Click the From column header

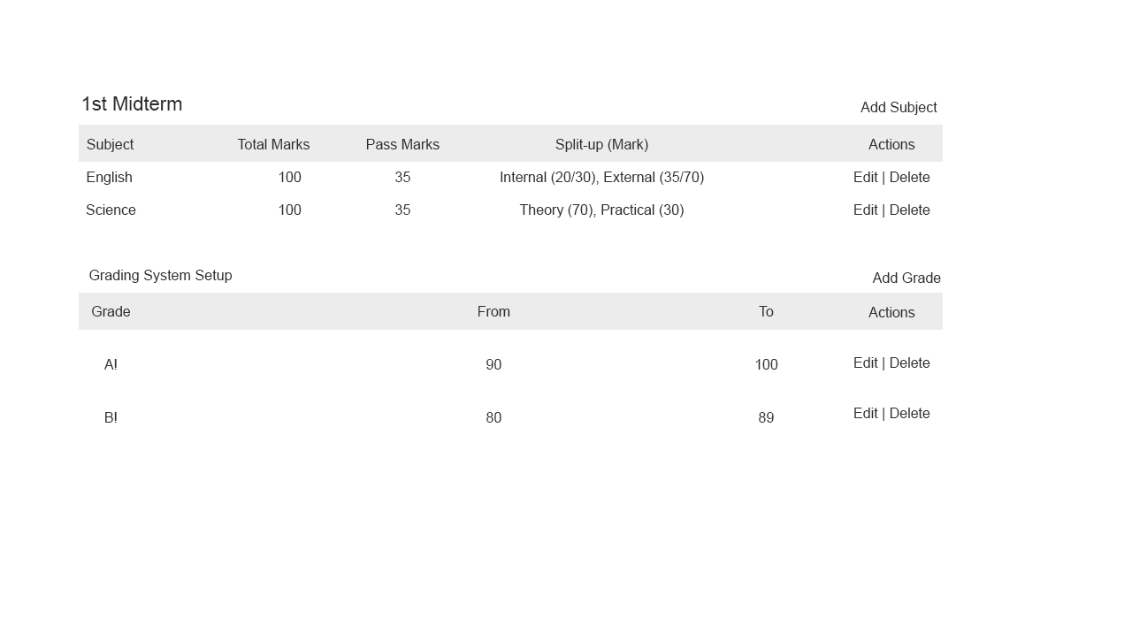coord(493,312)
